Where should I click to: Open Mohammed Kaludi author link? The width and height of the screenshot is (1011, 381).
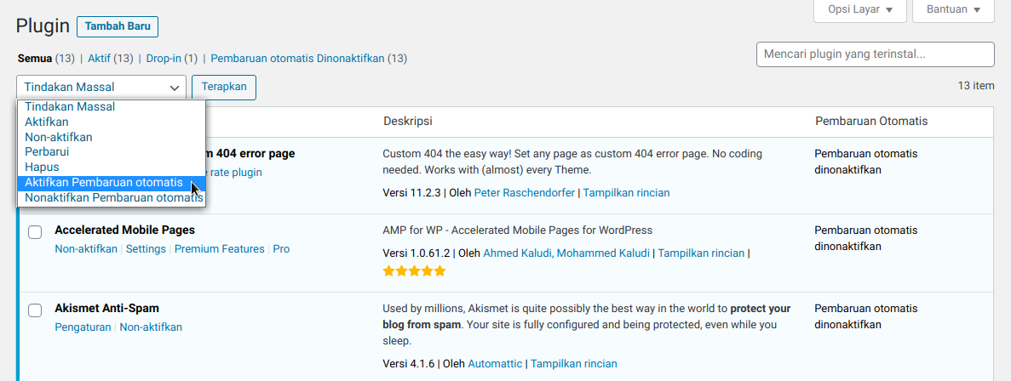[x=603, y=253]
